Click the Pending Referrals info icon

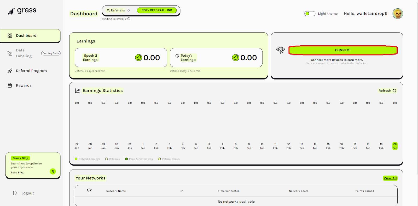(x=129, y=19)
